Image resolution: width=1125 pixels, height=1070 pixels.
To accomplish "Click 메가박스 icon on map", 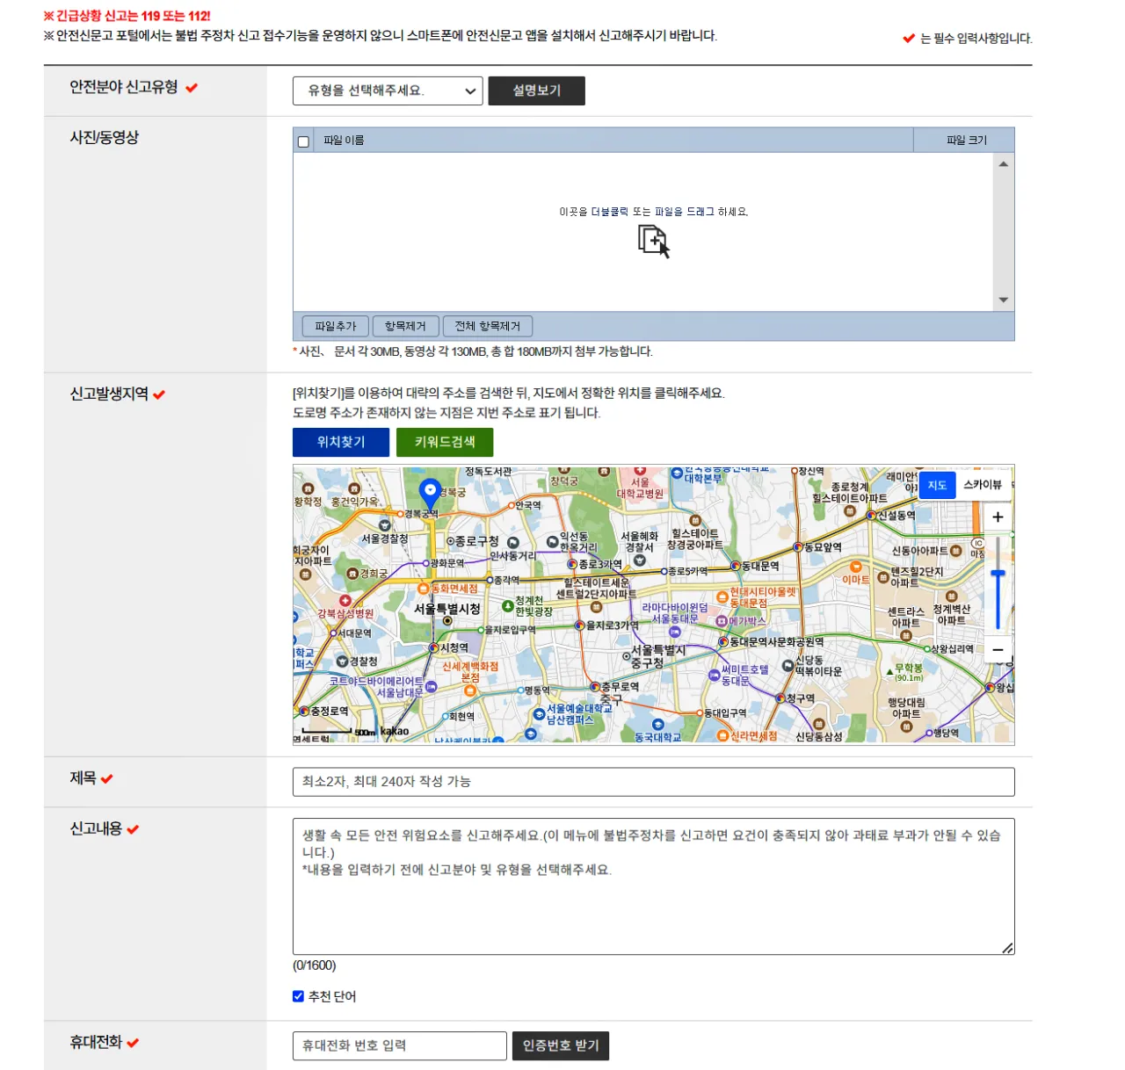I will coord(722,621).
